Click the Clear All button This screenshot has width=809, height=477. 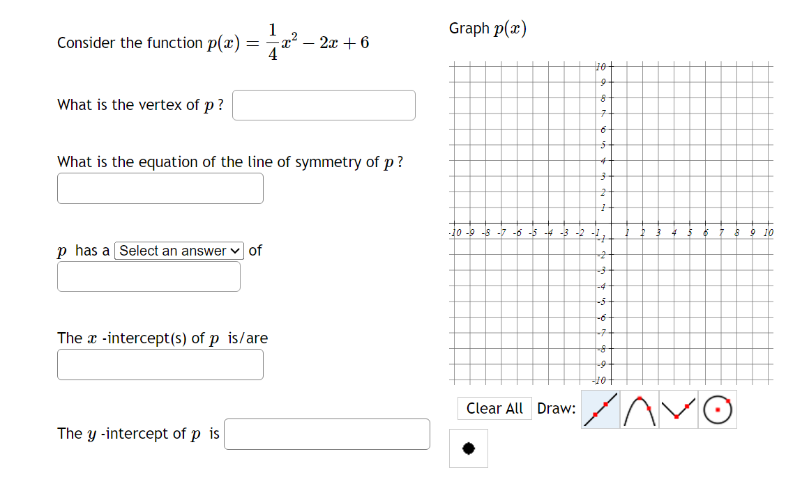pos(494,409)
